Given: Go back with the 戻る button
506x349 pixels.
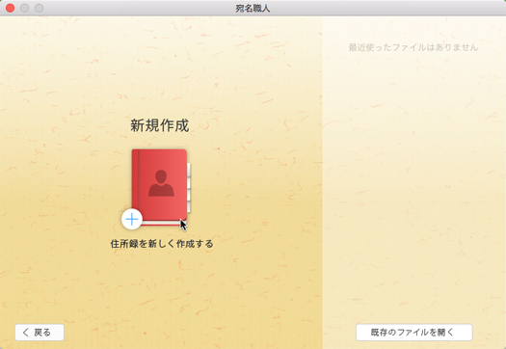Looking at the screenshot, I should [x=40, y=333].
